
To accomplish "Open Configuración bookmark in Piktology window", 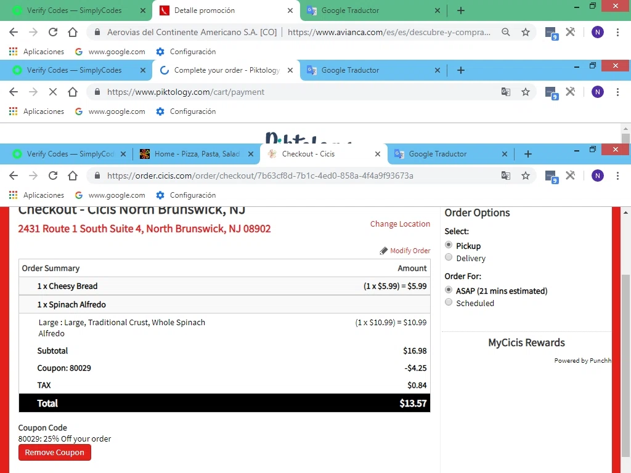I will pos(186,111).
